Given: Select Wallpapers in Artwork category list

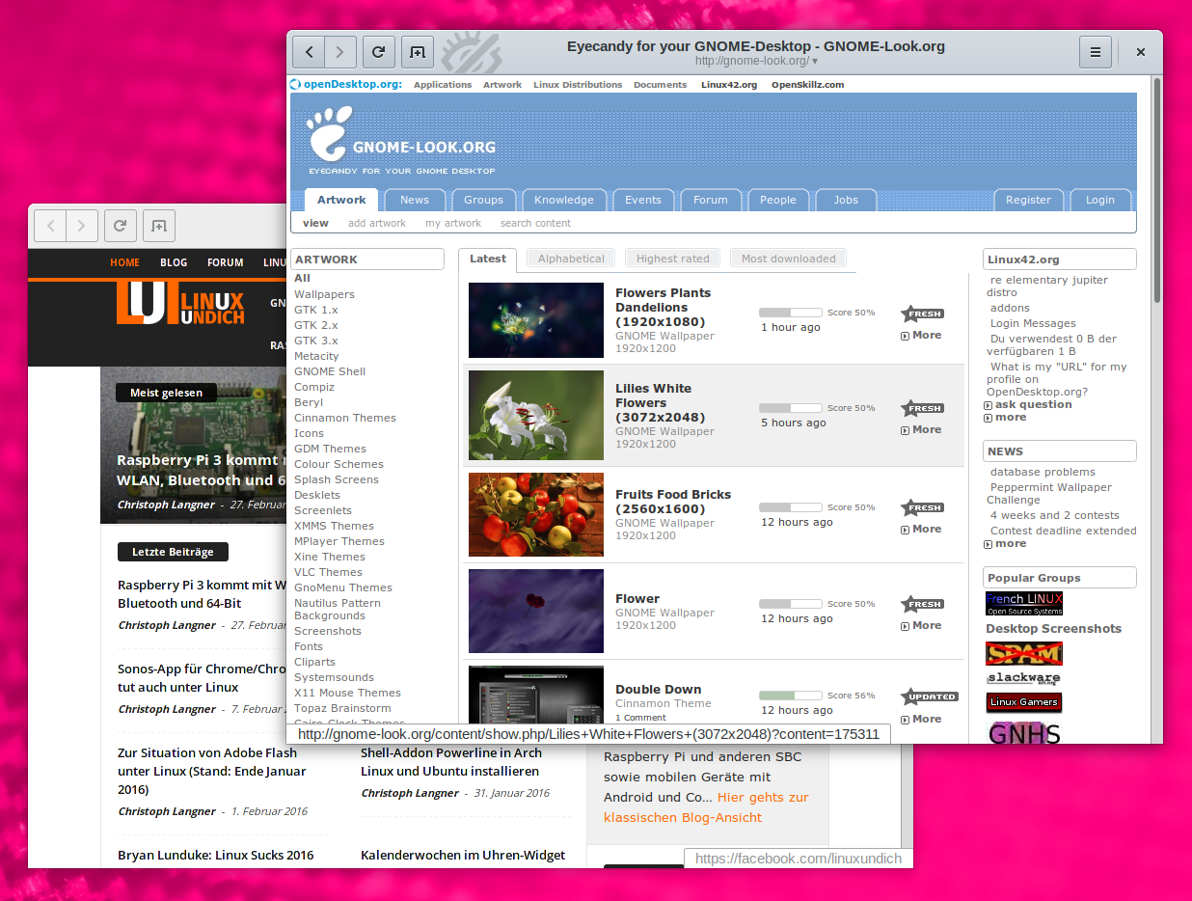Looking at the screenshot, I should (x=324, y=294).
